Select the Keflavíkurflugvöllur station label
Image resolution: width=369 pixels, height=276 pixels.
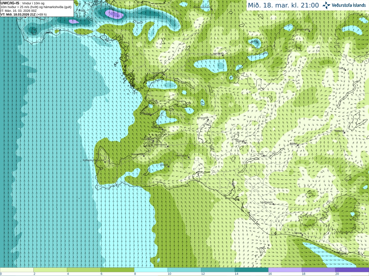[94, 160]
